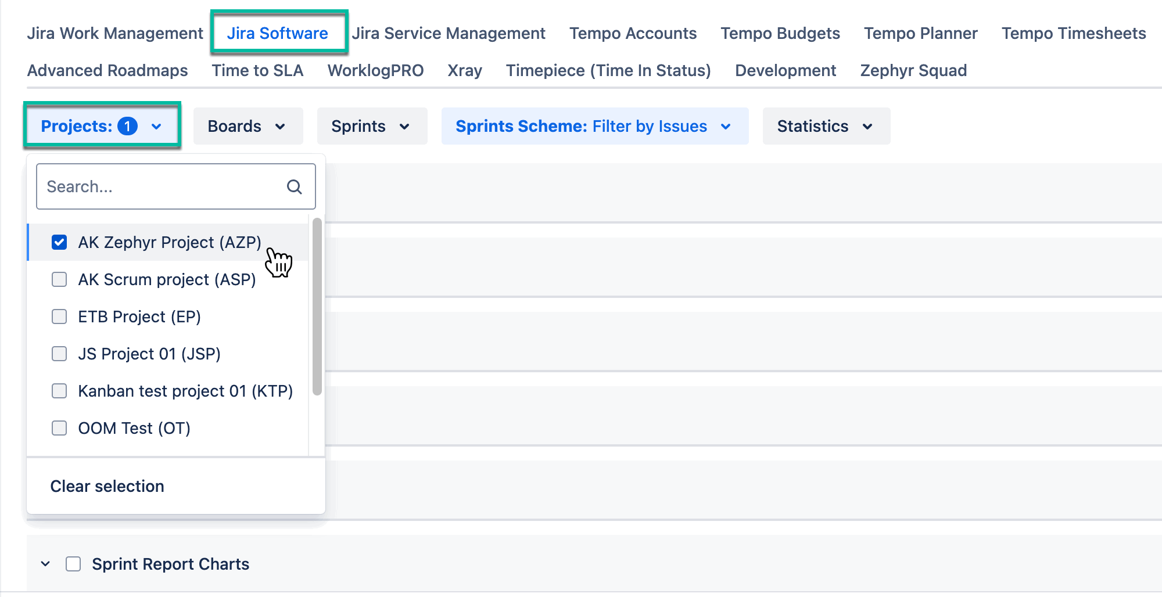Toggle the Sprint Report Charts checkbox
1162x597 pixels.
click(x=73, y=564)
